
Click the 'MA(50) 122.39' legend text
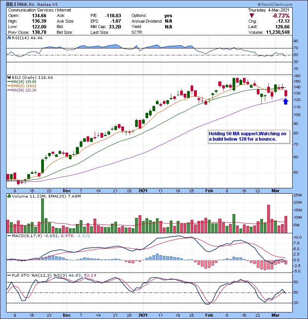click(23, 90)
